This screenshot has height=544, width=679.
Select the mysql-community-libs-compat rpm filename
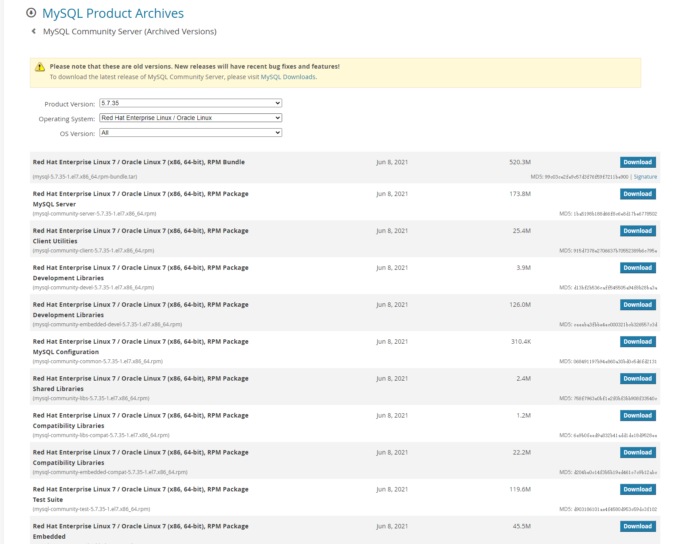[x=101, y=435]
